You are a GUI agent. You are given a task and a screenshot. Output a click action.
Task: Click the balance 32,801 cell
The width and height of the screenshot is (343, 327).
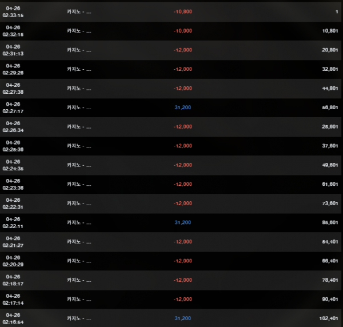[330, 69]
